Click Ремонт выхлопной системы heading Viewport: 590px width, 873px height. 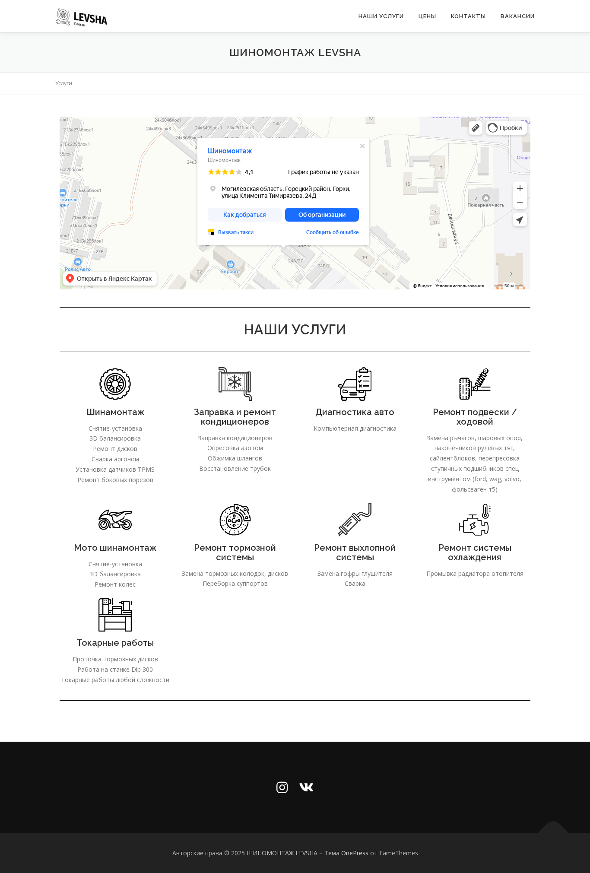pos(355,552)
